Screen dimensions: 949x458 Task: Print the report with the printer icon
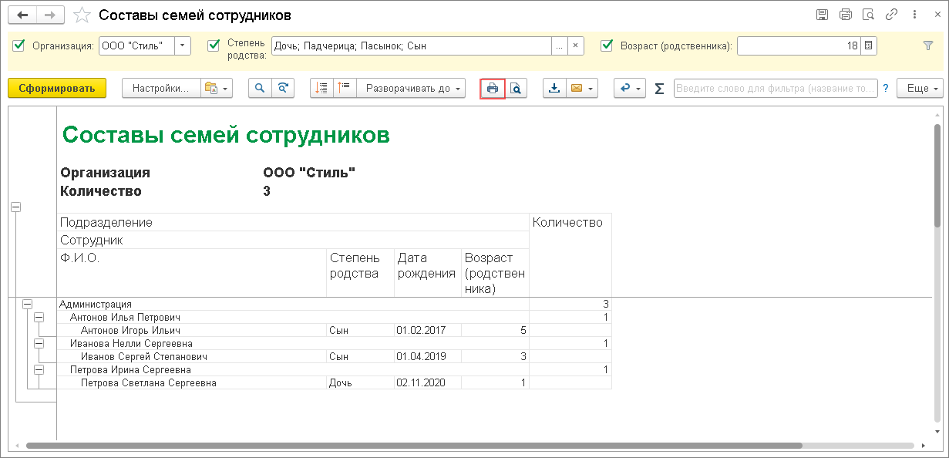coord(492,89)
